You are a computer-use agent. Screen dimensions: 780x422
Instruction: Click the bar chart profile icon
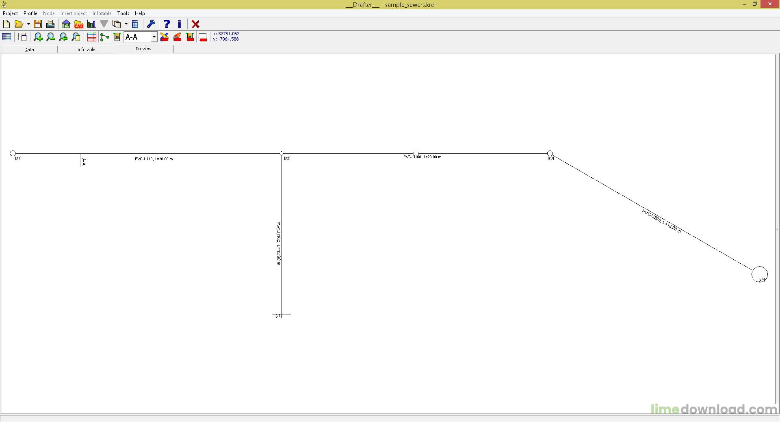(x=91, y=24)
